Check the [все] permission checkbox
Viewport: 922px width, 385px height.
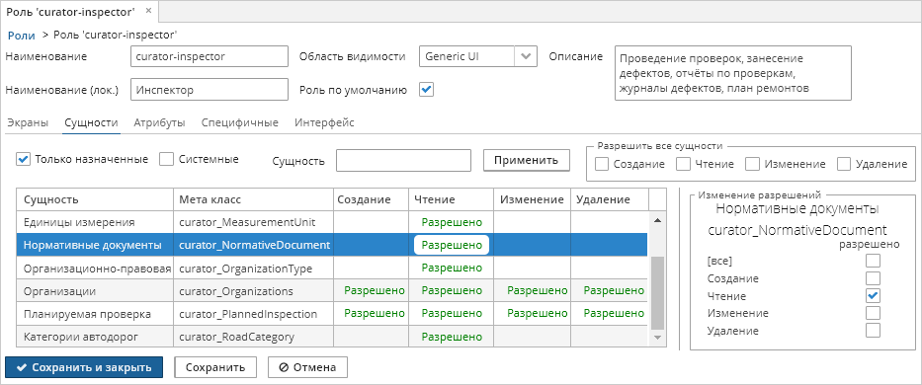pos(874,261)
